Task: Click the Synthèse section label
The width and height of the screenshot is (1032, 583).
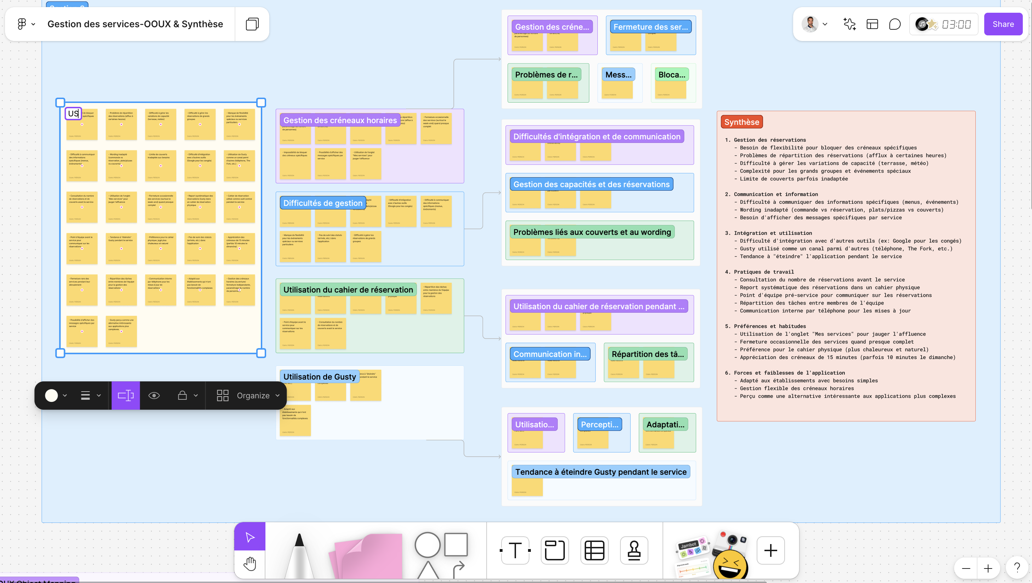Action: click(741, 122)
